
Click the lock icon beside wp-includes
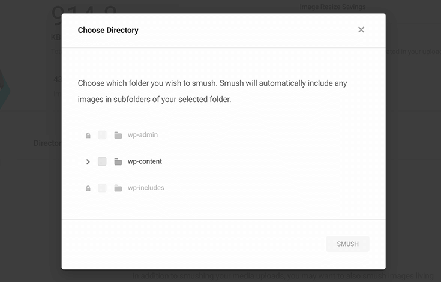click(x=88, y=188)
